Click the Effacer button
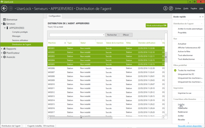 click(x=126, y=35)
